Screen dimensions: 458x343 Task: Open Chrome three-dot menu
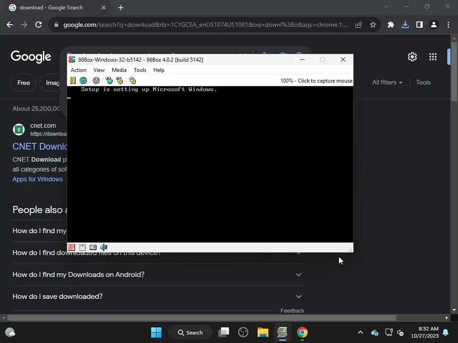click(x=448, y=25)
